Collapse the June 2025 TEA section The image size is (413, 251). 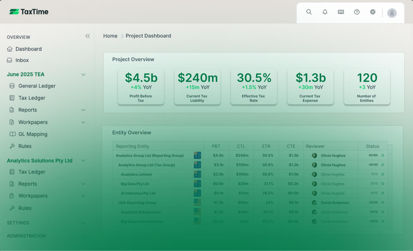(83, 74)
